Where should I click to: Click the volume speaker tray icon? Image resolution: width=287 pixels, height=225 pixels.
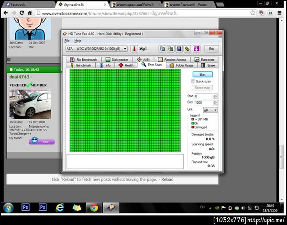tap(243, 208)
